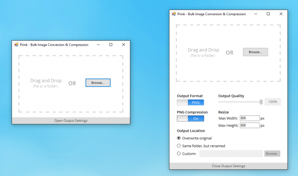Minimize the right Prink window
Viewport: 298px width, 176px height.
point(256,14)
